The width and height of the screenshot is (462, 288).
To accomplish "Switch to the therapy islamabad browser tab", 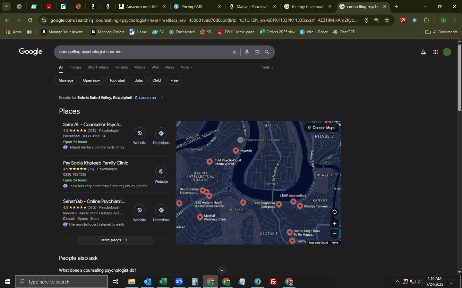I will pos(307,6).
